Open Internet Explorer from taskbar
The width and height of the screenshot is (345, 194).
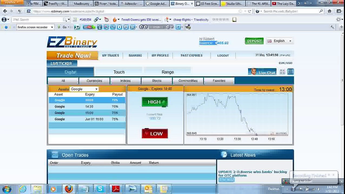(23, 189)
